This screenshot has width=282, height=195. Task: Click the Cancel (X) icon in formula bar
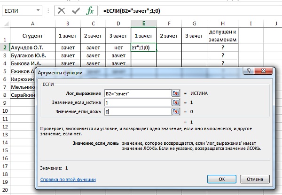[x=62, y=10]
